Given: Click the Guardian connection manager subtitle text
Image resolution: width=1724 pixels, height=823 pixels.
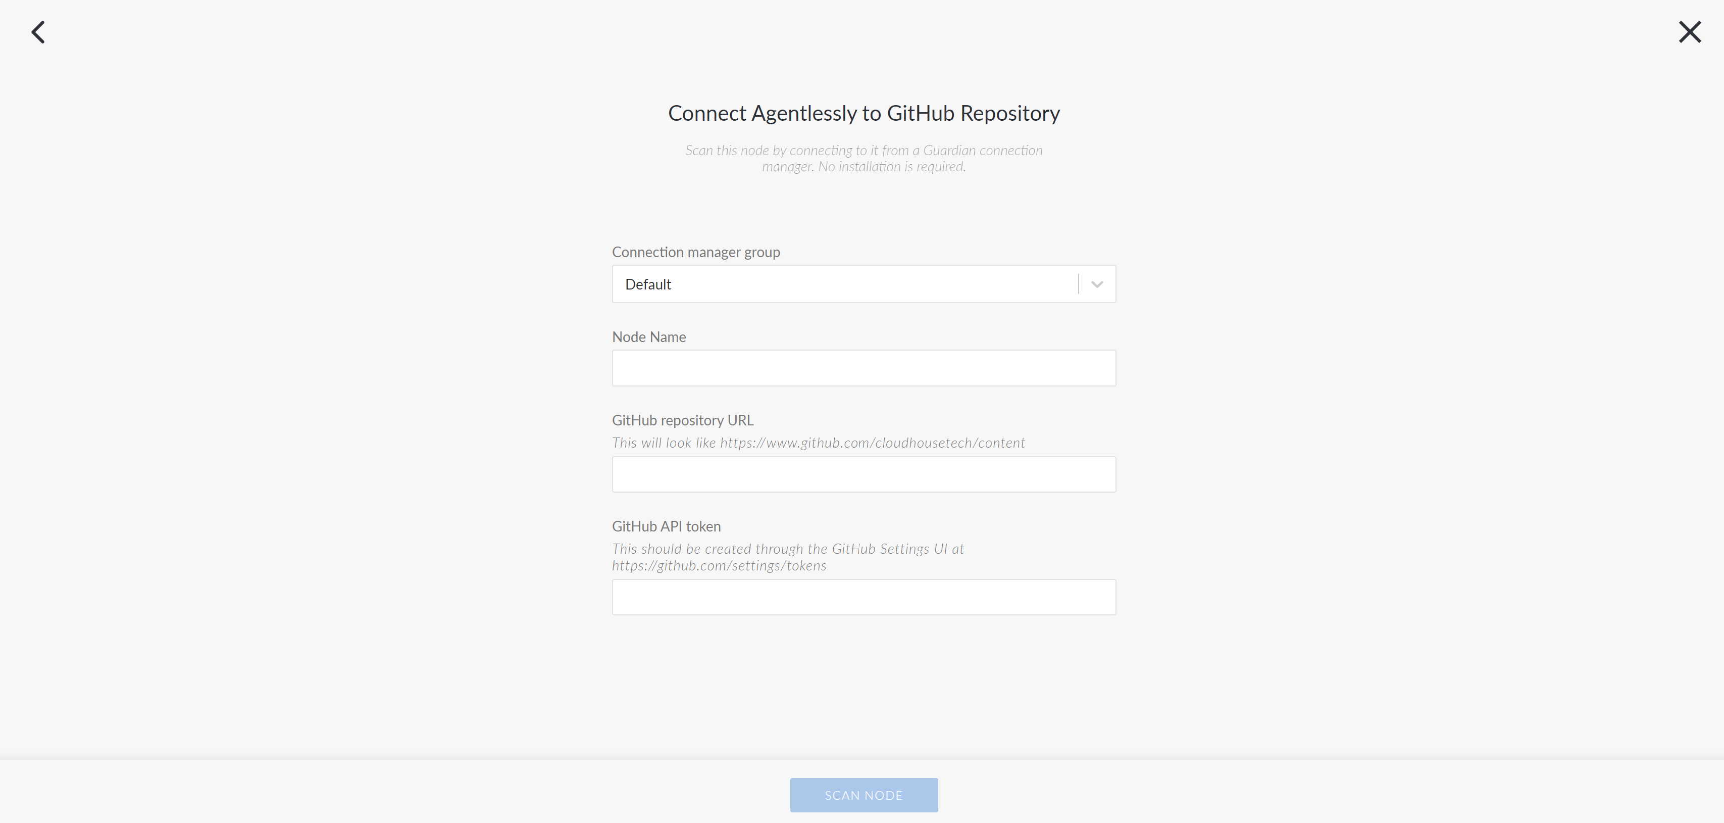Looking at the screenshot, I should [864, 158].
